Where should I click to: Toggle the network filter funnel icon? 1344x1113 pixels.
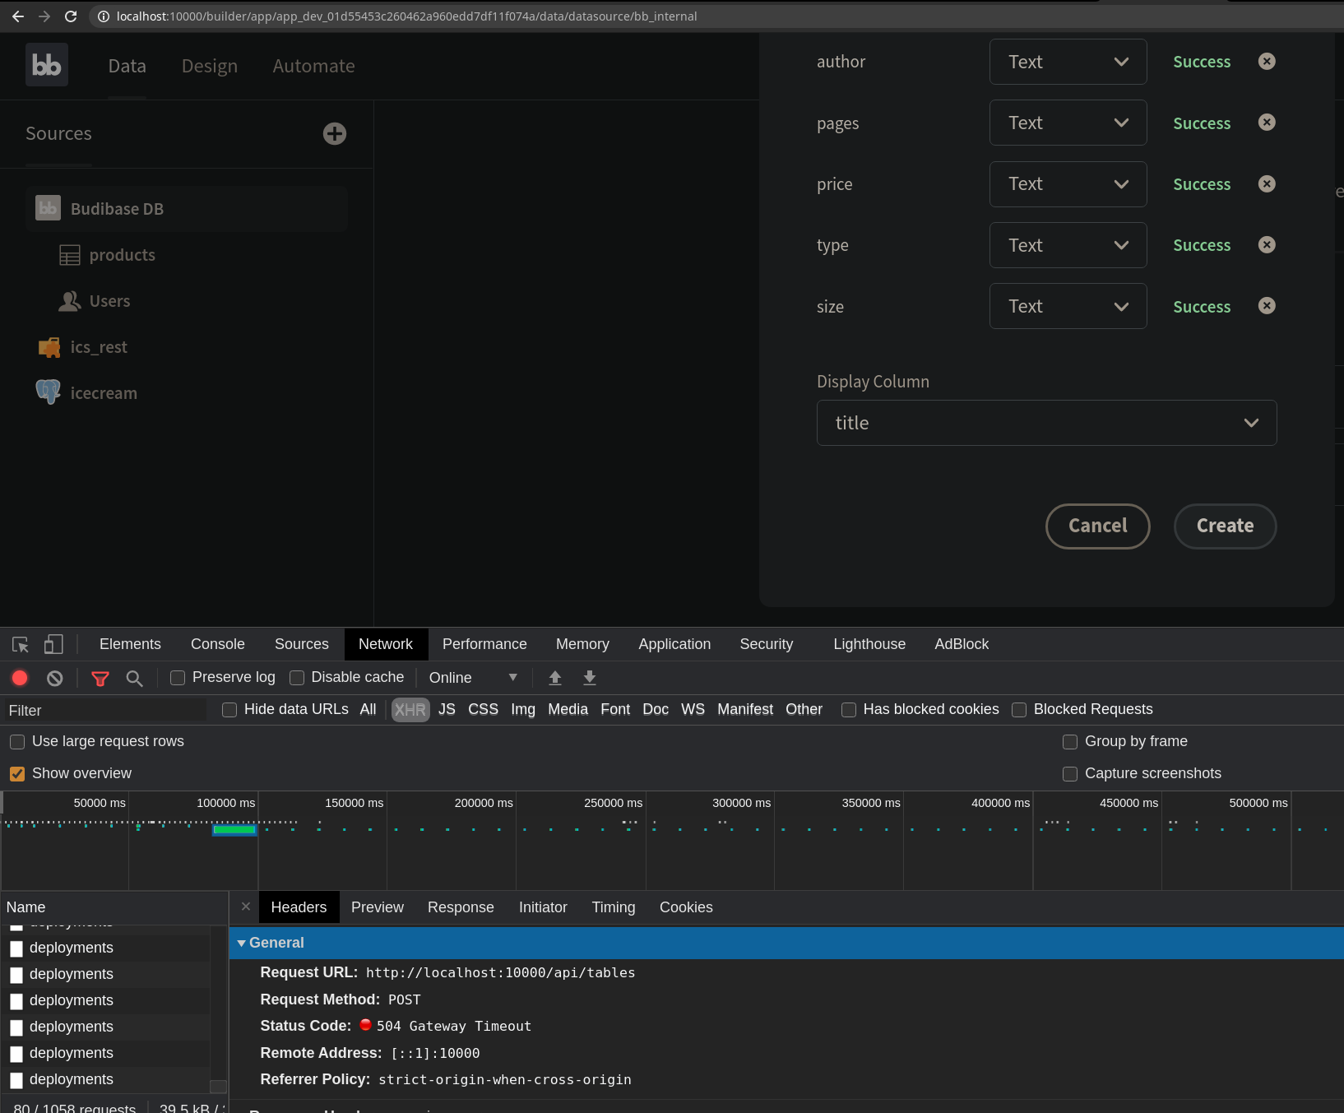[x=100, y=679]
